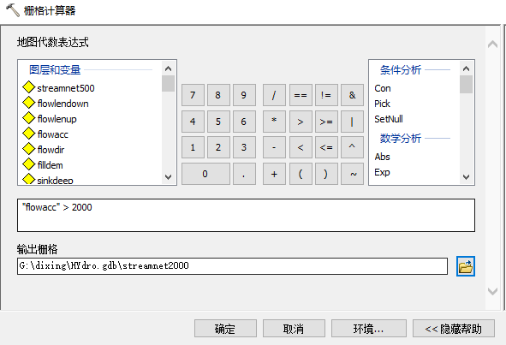Insert the == equality operator
506x345 pixels.
301,95
